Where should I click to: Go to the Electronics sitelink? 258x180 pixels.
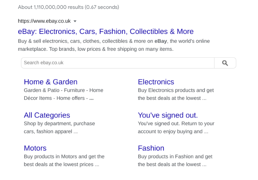point(156,82)
